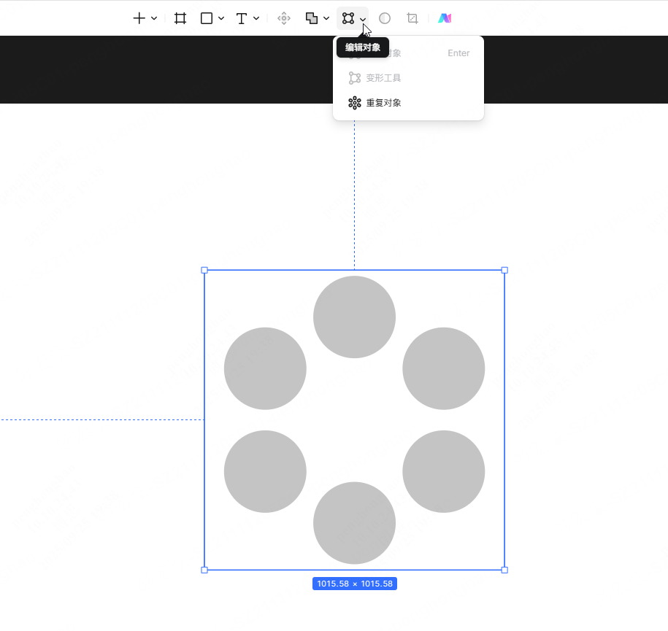Image resolution: width=668 pixels, height=631 pixels.
Task: Click the bottom-right selection handle
Action: [x=504, y=570]
